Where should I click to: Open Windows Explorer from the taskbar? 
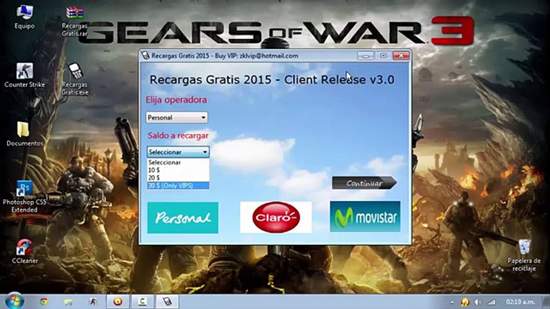point(68,302)
